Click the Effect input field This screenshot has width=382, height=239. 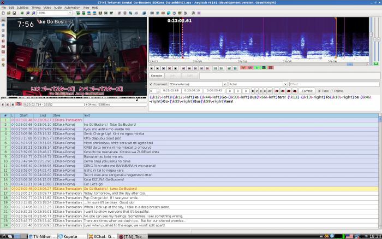pyautogui.click(x=334, y=84)
